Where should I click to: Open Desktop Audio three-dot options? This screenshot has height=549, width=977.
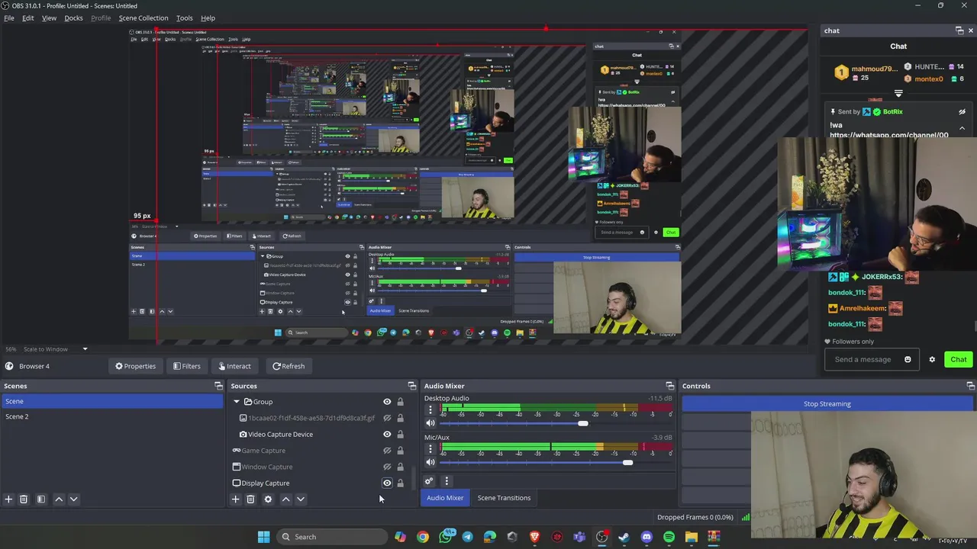point(430,409)
